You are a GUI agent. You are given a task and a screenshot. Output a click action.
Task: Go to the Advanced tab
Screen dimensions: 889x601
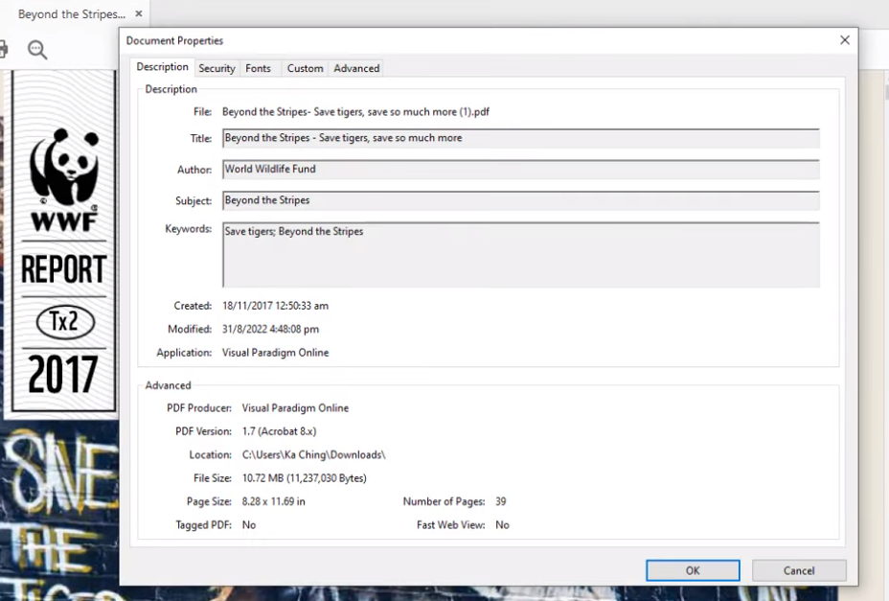coord(356,68)
